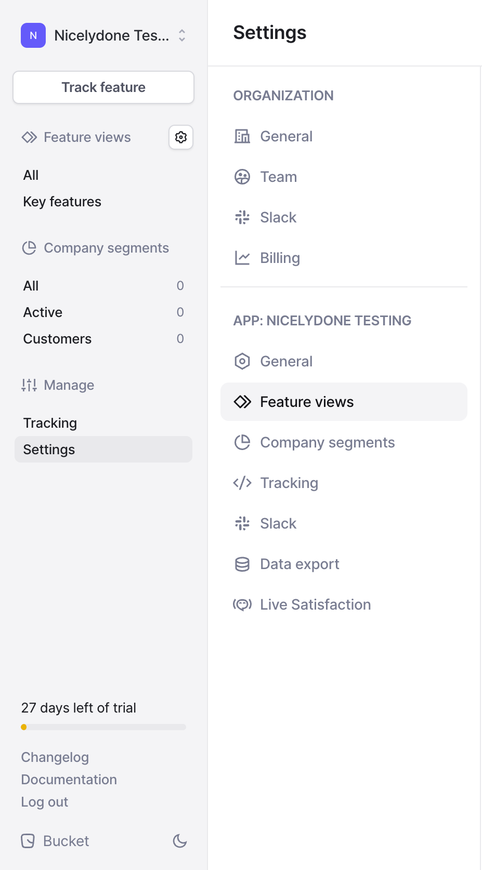This screenshot has height=870, width=482.
Task: Click organization Slack icon
Action: 242,217
